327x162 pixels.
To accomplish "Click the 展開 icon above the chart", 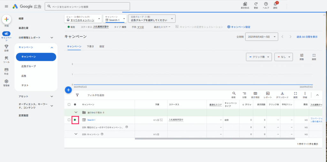I will point(314,55).
